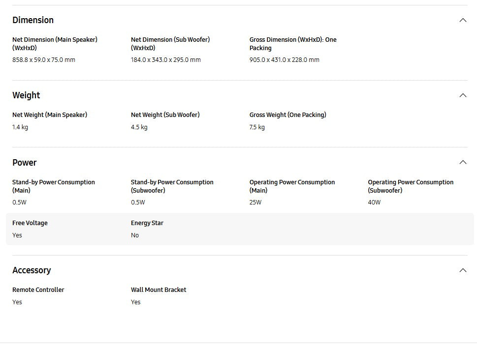The image size is (477, 345).
Task: Collapse the Dimension section chevron
Action: [x=463, y=20]
